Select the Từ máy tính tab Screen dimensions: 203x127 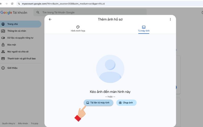pyautogui.click(x=144, y=29)
